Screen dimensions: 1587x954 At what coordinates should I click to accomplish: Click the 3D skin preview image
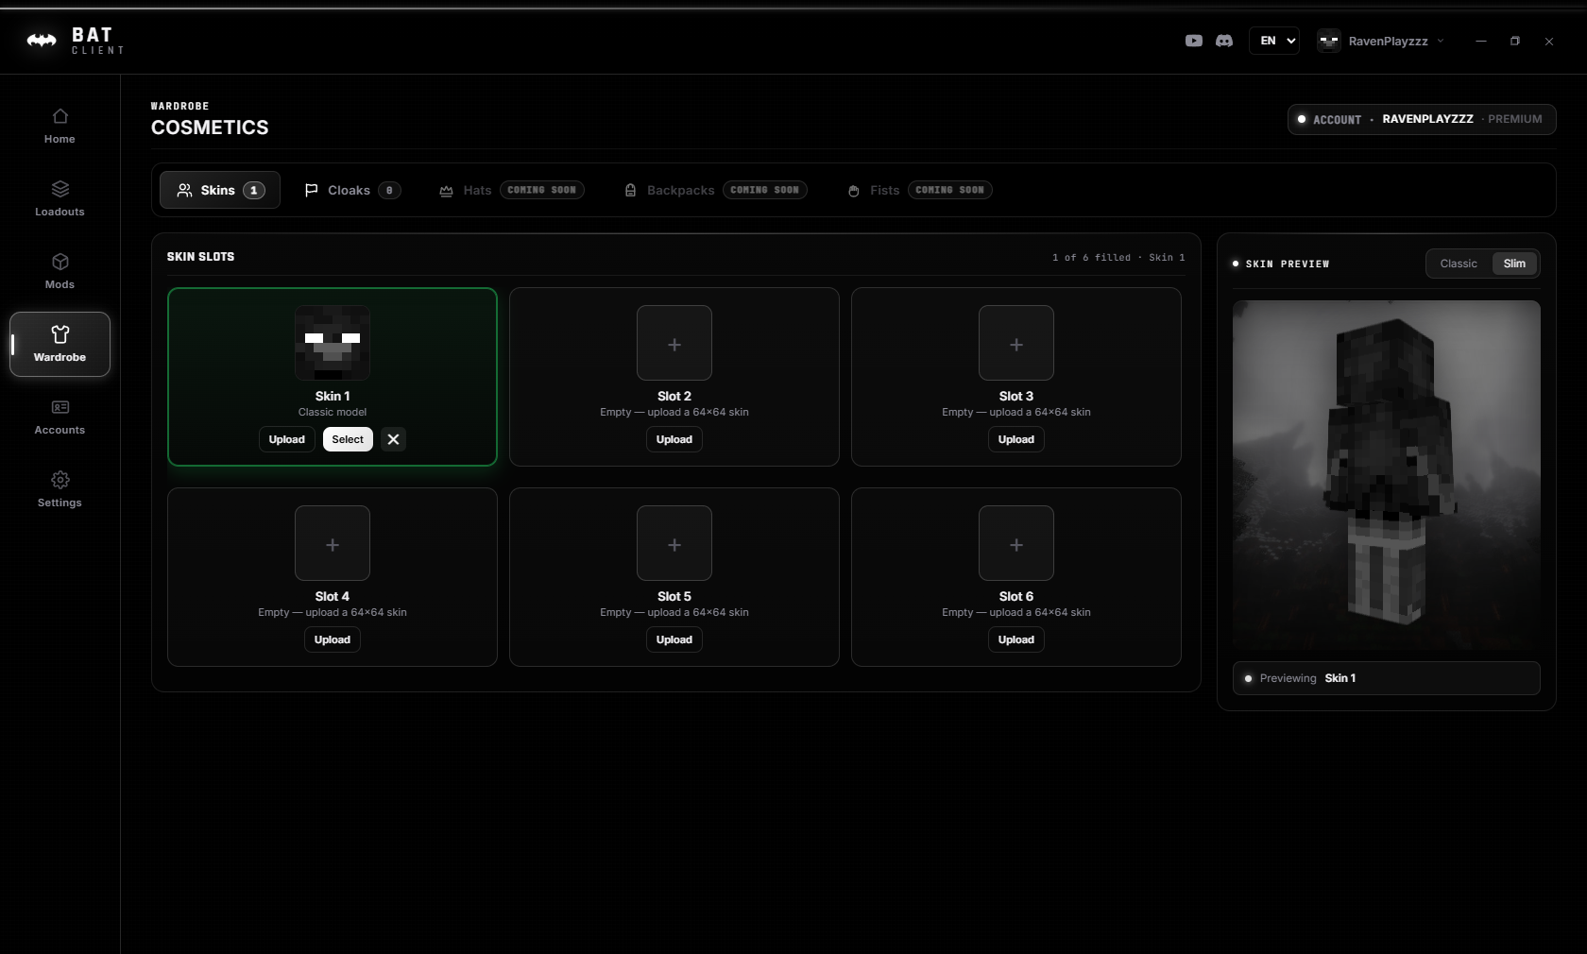1386,475
